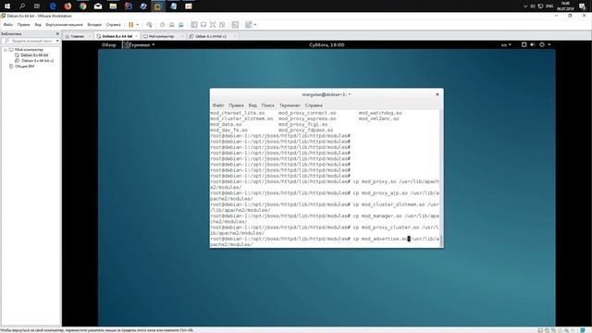Image resolution: width=592 pixels, height=333 pixels.
Task: Revert the VM to its previous snapshot
Action: point(172,25)
